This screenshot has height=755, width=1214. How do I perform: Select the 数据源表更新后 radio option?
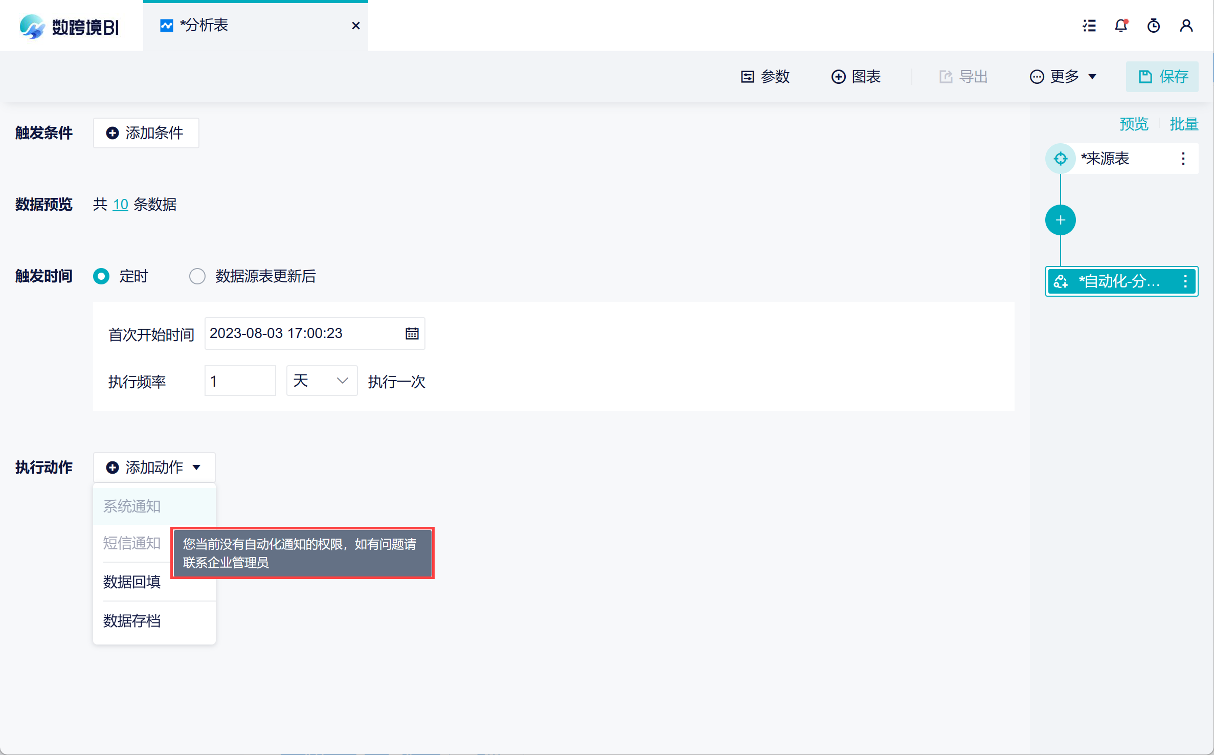click(197, 276)
